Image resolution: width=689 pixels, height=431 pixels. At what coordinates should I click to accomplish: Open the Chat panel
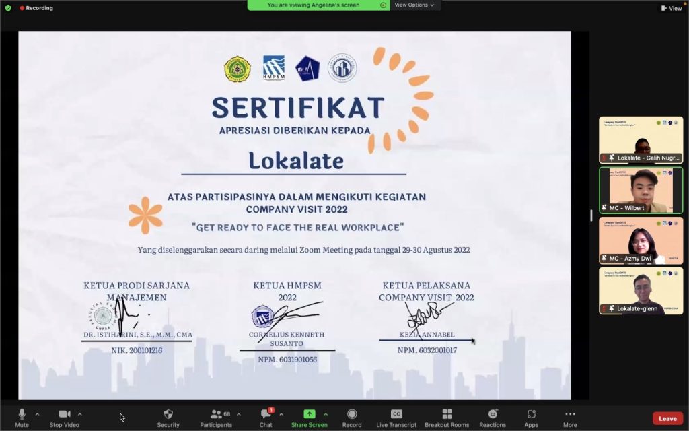266,414
